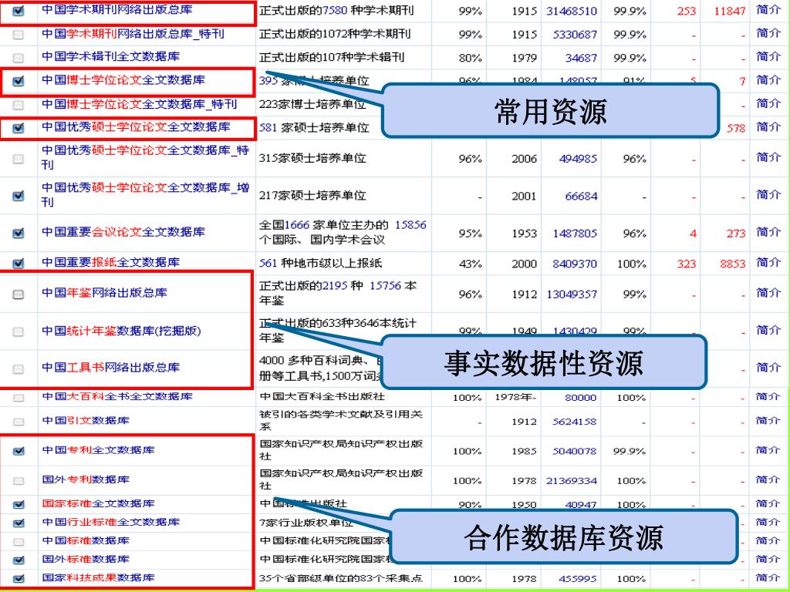Click the 8853 update count in 报纸 row

[x=733, y=264]
